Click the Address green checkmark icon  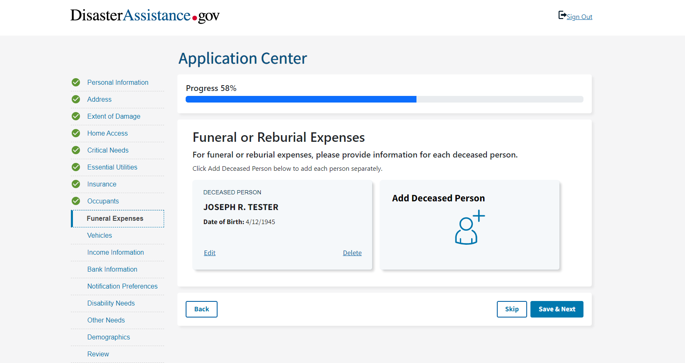coord(76,99)
